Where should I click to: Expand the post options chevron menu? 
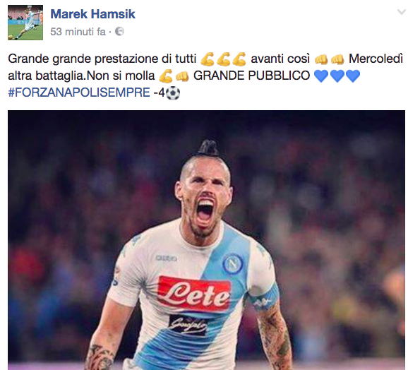(x=401, y=12)
